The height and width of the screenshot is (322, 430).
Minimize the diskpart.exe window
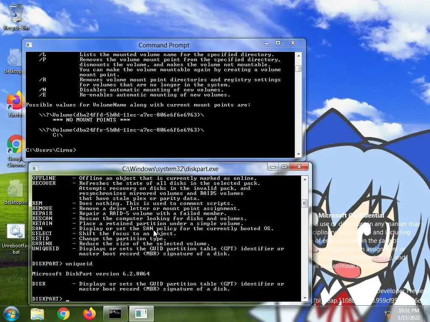click(x=273, y=166)
